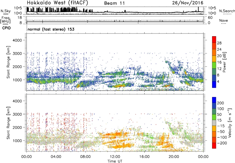The width and height of the screenshot is (235, 163).
Task: Click the "Beam 11" label
Action: pyautogui.click(x=114, y=3)
